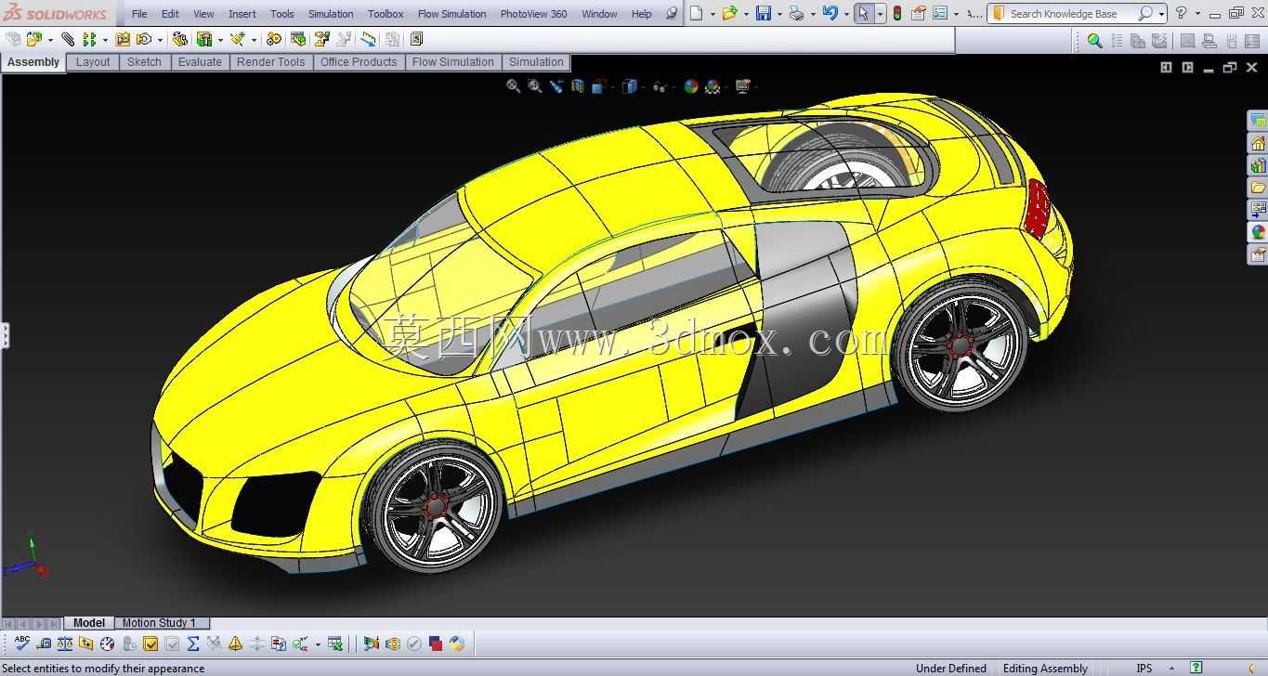The height and width of the screenshot is (676, 1268).
Task: Click the front wheel of the car
Action: coord(434,506)
